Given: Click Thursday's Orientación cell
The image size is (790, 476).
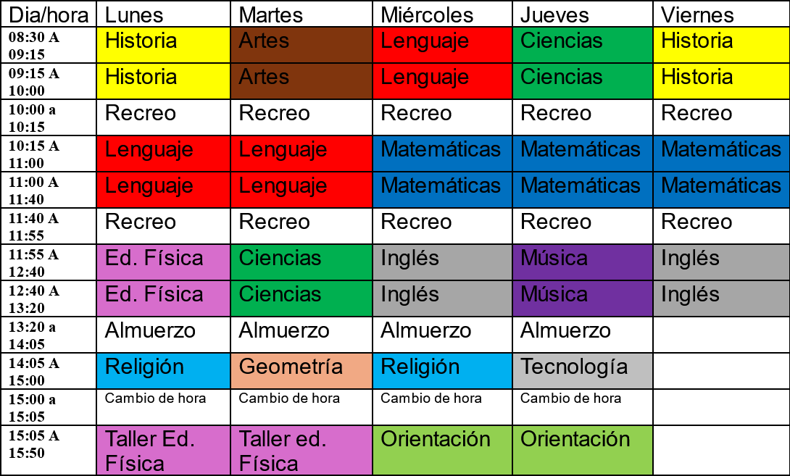Looking at the screenshot, I should click(x=583, y=450).
